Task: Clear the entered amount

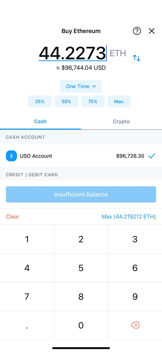Action: coord(12,217)
